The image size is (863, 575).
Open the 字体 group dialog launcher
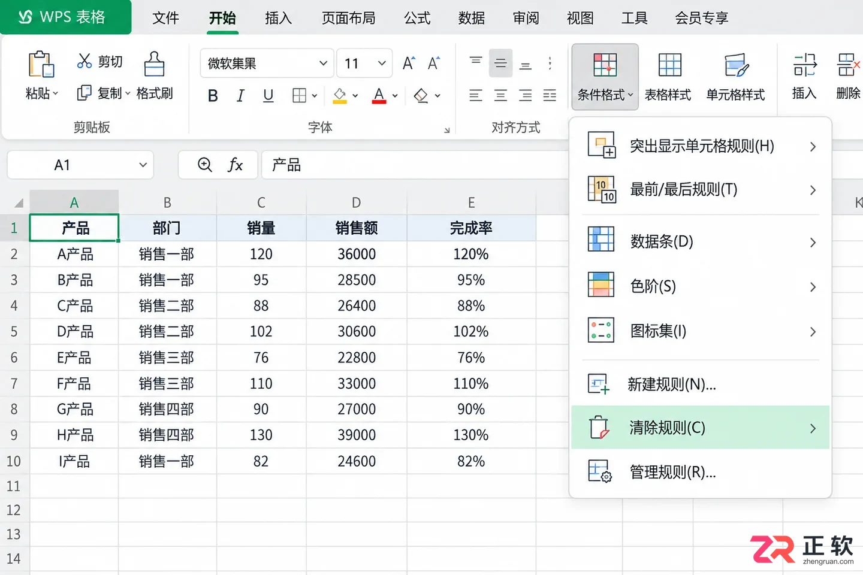(446, 130)
